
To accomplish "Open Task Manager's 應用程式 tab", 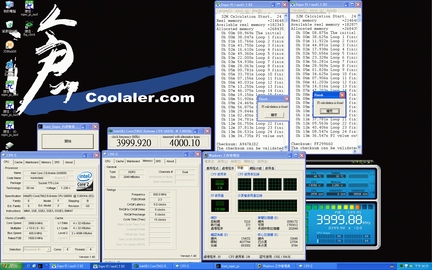I will [x=212, y=168].
